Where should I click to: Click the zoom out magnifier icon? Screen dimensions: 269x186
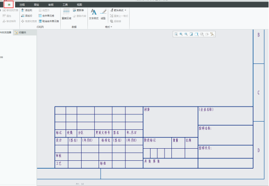pos(186,34)
